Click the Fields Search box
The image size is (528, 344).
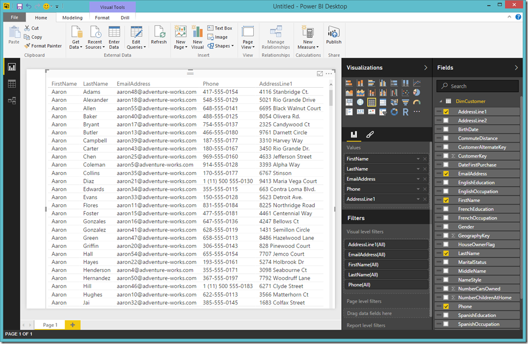point(478,86)
